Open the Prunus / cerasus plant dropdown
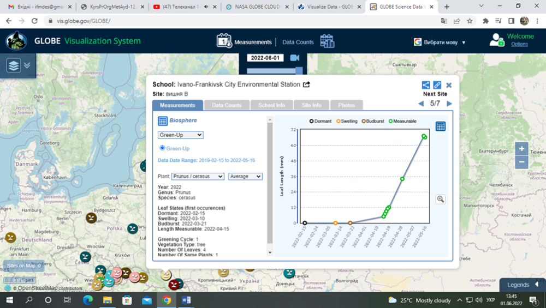The height and width of the screenshot is (308, 546). [x=198, y=177]
